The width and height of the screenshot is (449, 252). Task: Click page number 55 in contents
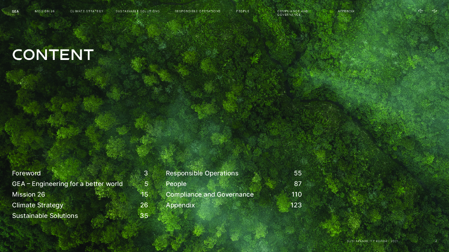point(298,173)
